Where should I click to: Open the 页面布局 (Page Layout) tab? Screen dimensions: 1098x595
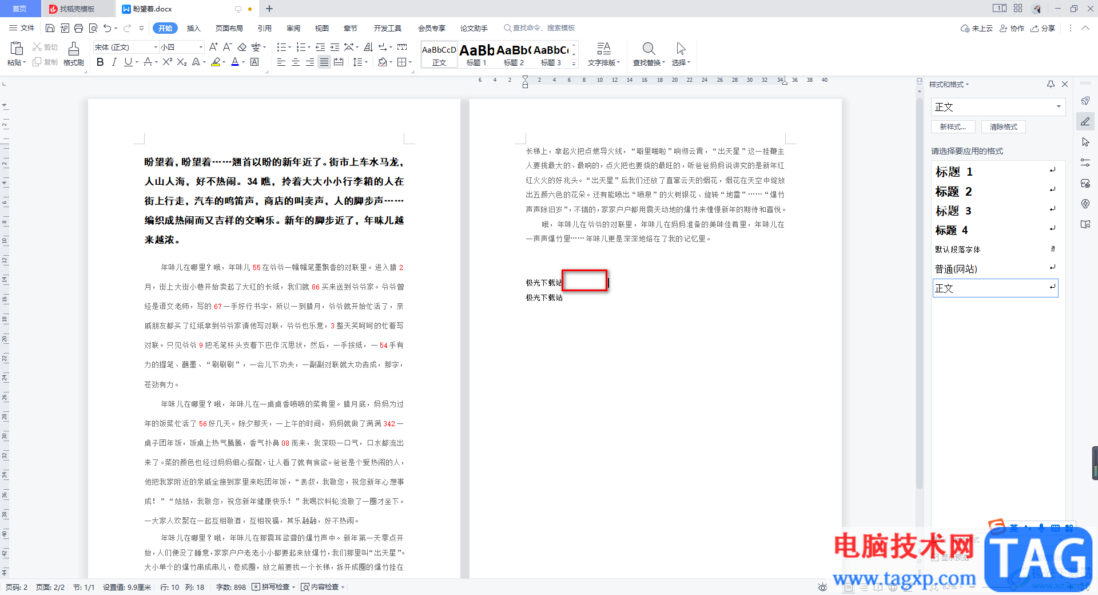229,28
